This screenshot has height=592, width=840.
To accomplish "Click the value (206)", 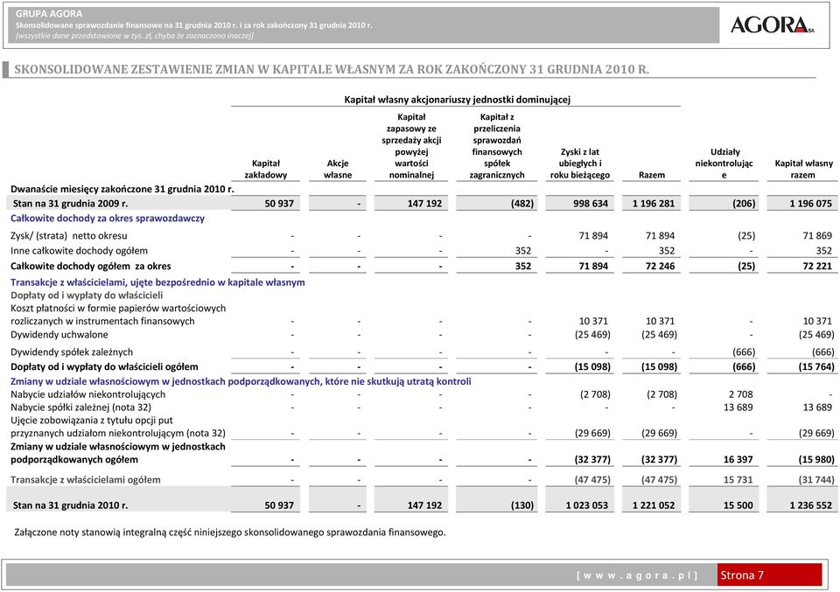I will tap(744, 204).
